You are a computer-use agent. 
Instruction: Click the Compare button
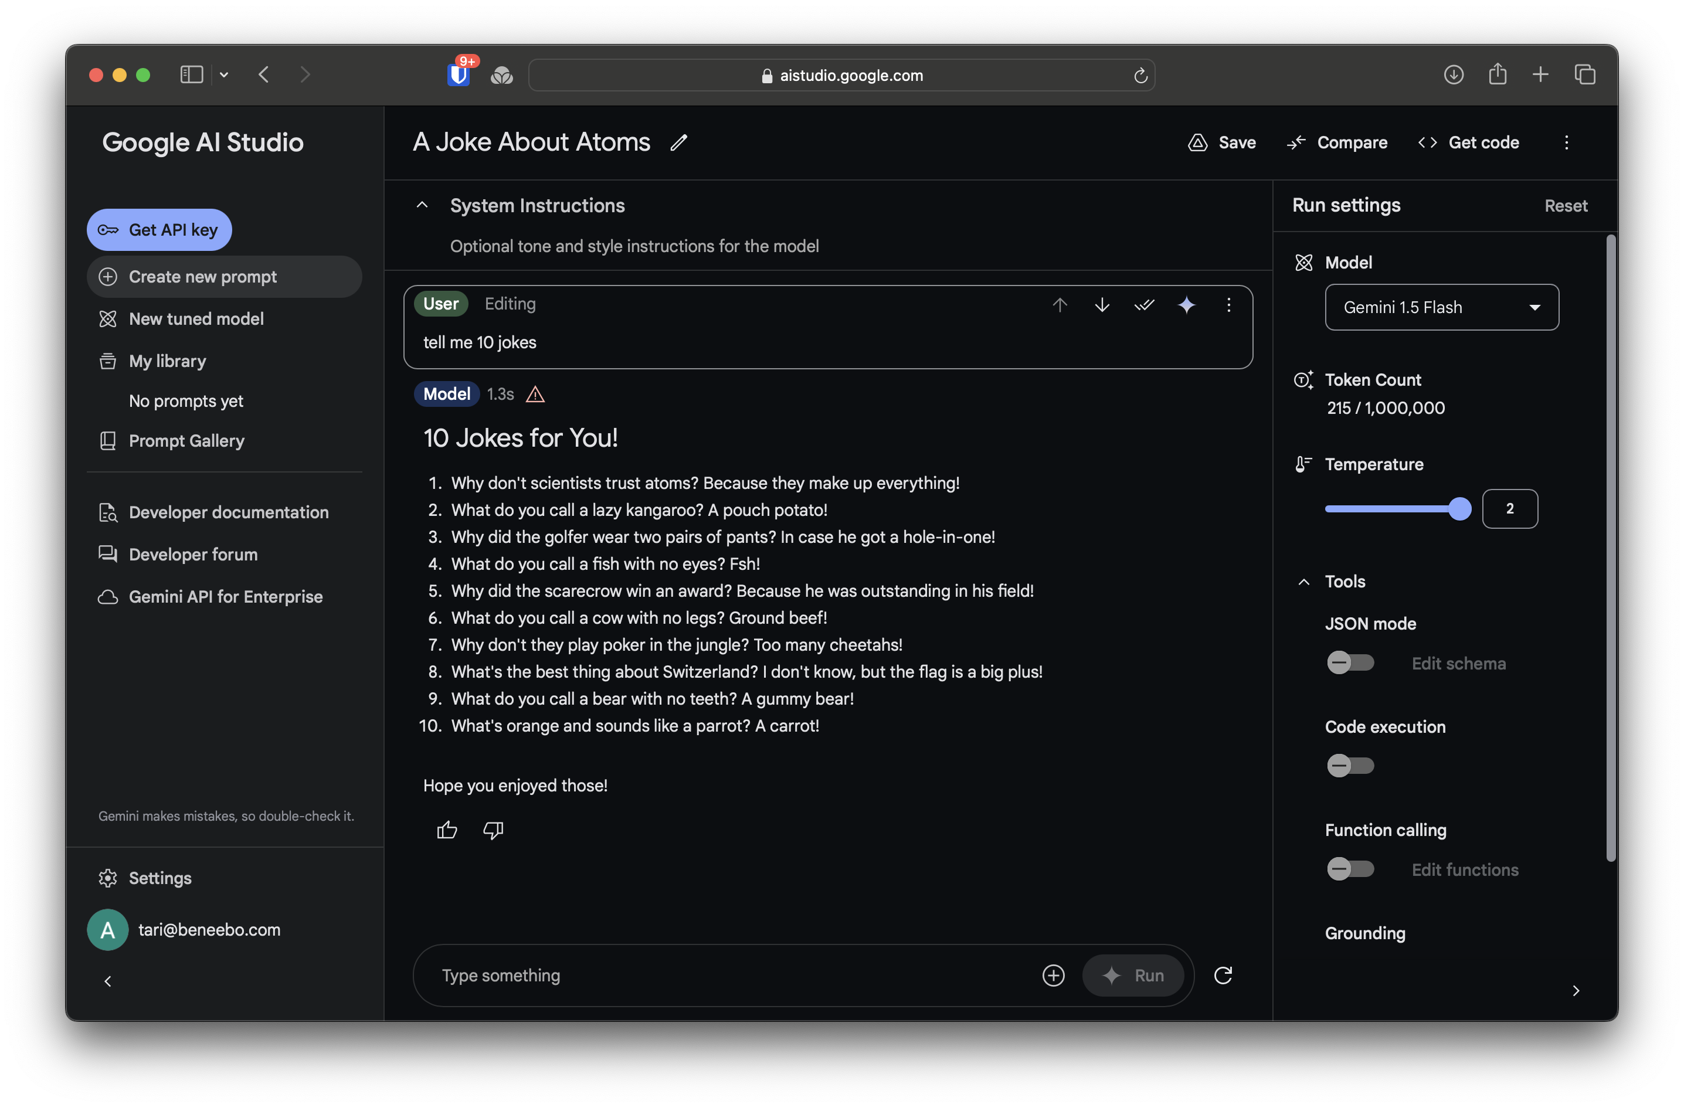pyautogui.click(x=1336, y=142)
